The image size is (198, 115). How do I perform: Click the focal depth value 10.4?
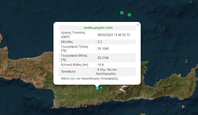click(x=101, y=65)
